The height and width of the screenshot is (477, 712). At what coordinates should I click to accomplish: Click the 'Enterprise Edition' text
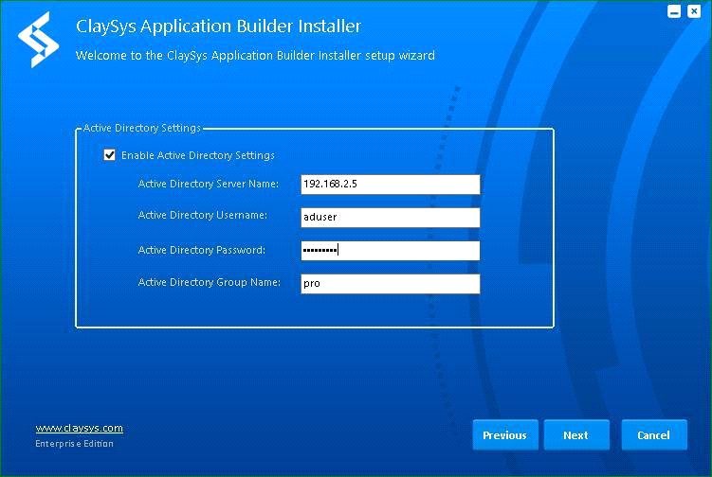75,444
